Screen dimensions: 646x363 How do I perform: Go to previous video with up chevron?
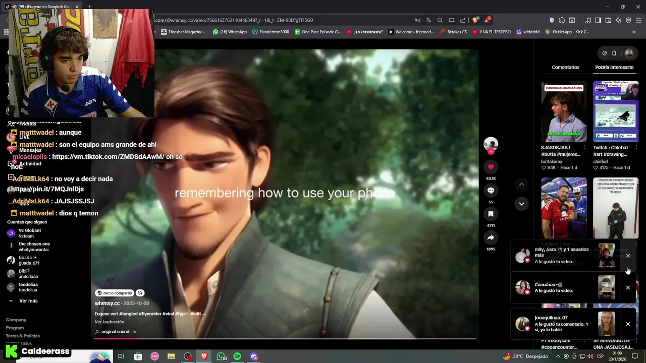pos(521,185)
